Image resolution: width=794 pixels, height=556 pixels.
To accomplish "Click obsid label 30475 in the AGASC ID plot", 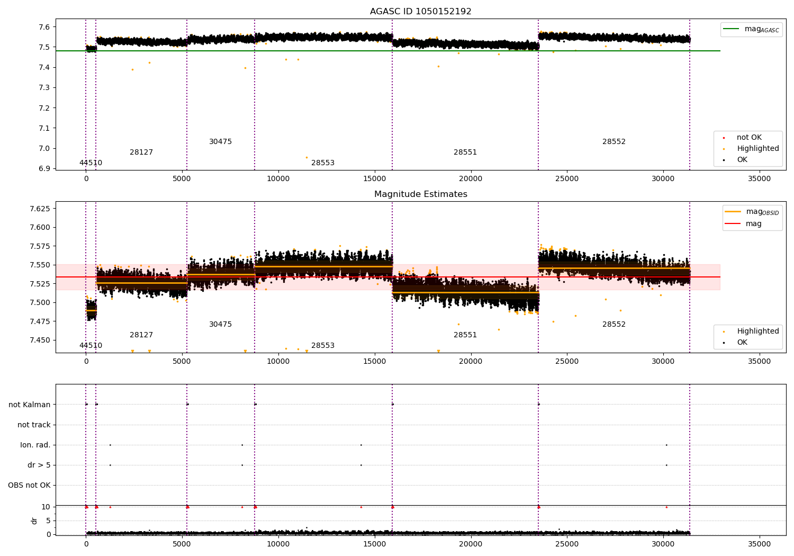I will [x=221, y=142].
